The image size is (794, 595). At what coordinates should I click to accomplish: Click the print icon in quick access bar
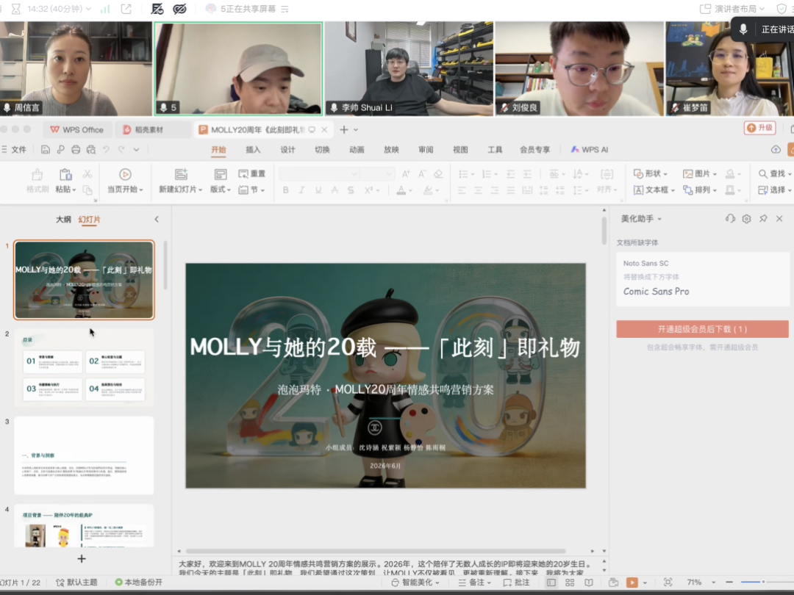76,149
